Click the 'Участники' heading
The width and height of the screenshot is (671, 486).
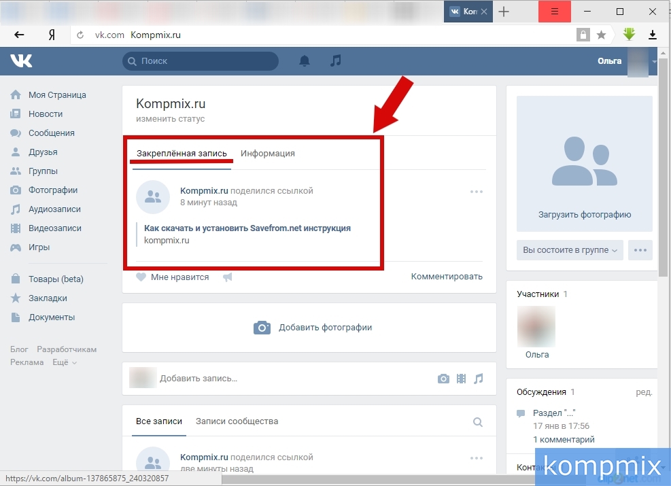click(538, 294)
